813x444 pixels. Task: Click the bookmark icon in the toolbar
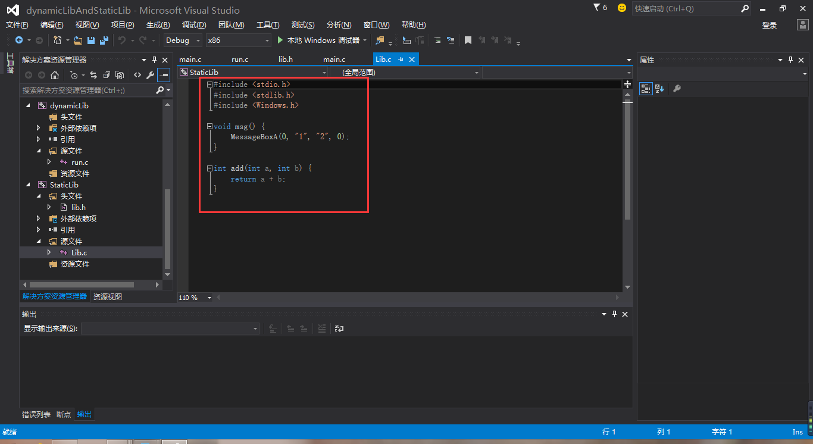pyautogui.click(x=468, y=40)
